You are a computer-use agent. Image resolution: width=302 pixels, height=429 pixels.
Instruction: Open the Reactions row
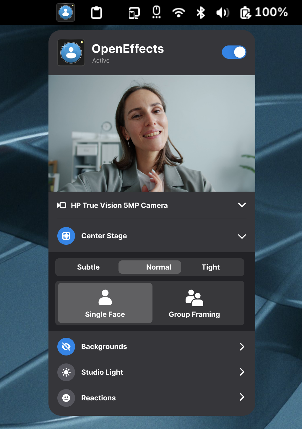click(x=152, y=398)
